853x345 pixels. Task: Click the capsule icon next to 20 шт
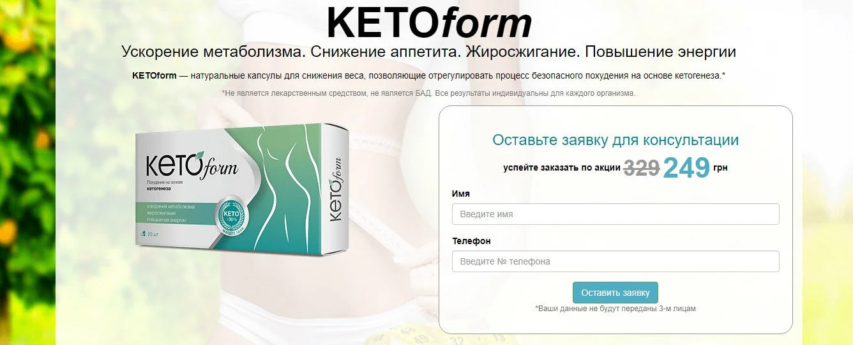click(x=142, y=234)
